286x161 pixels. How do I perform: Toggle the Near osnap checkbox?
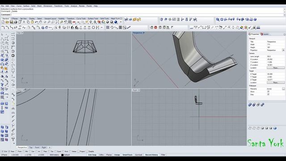pyautogui.click(x=9, y=152)
